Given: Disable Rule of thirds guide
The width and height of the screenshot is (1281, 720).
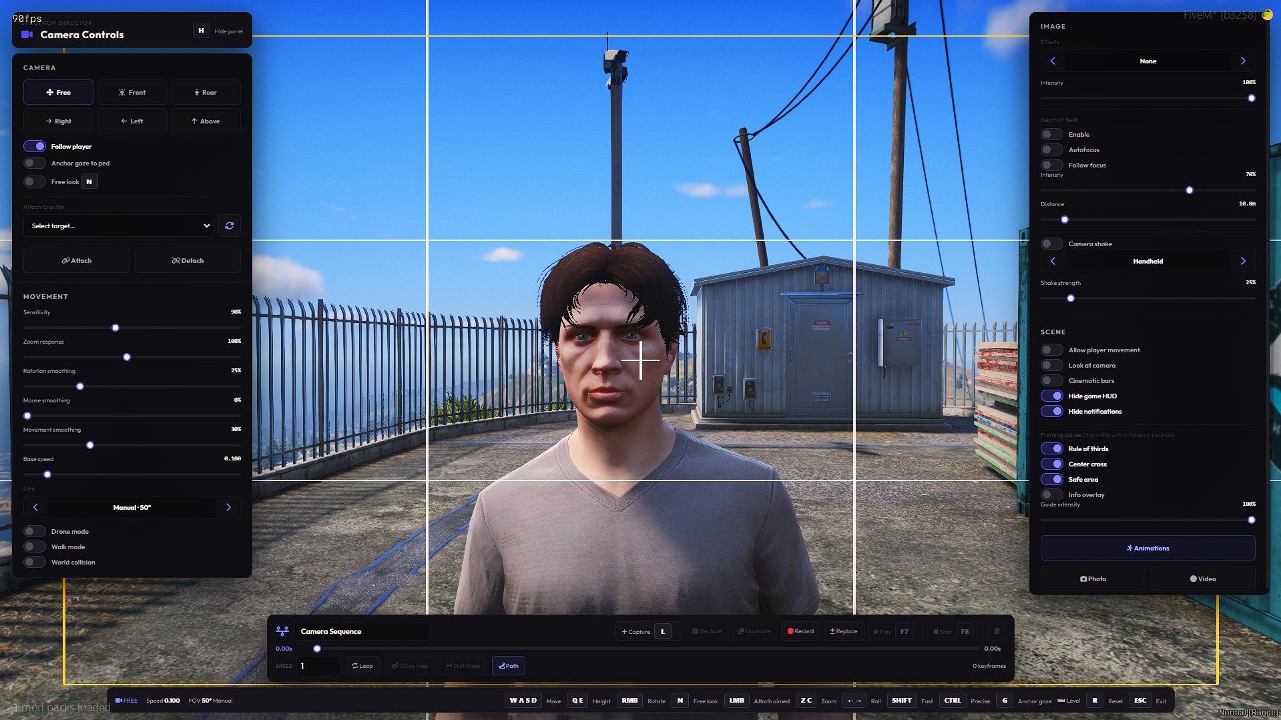Looking at the screenshot, I should click(x=1052, y=448).
